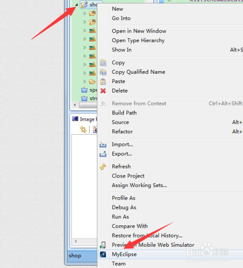Click the Image Preview panel icon
This screenshot has height=268, width=243.
pyautogui.click(x=75, y=119)
